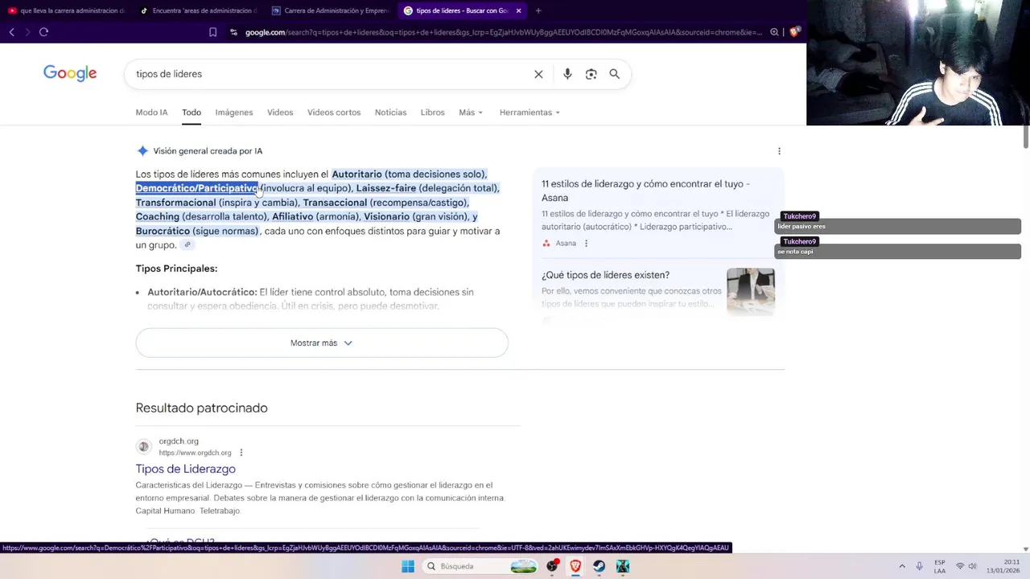Select the 'Todo' search tab
Image resolution: width=1030 pixels, height=579 pixels.
[x=192, y=113]
